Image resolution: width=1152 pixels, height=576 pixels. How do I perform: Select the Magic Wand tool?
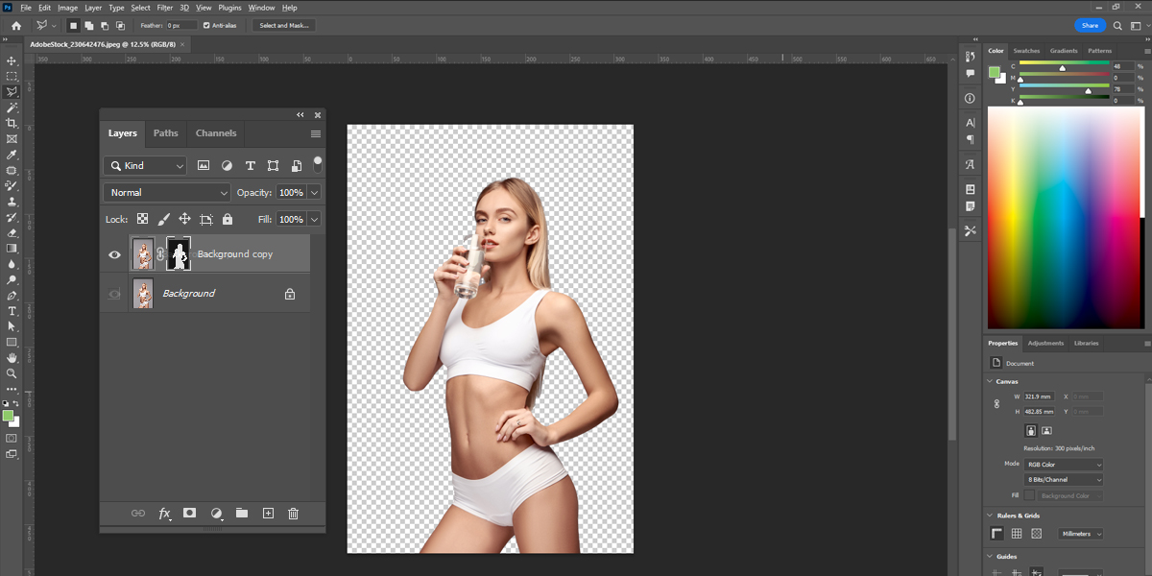click(12, 108)
